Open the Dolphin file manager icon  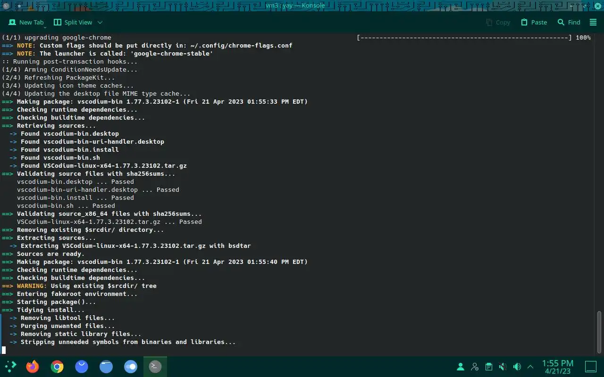point(106,367)
